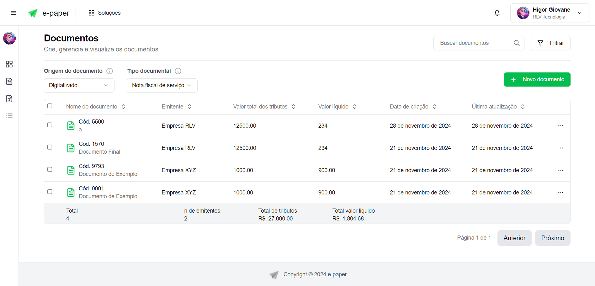
Task: Click info icon beside Origem do documento
Action: click(109, 71)
